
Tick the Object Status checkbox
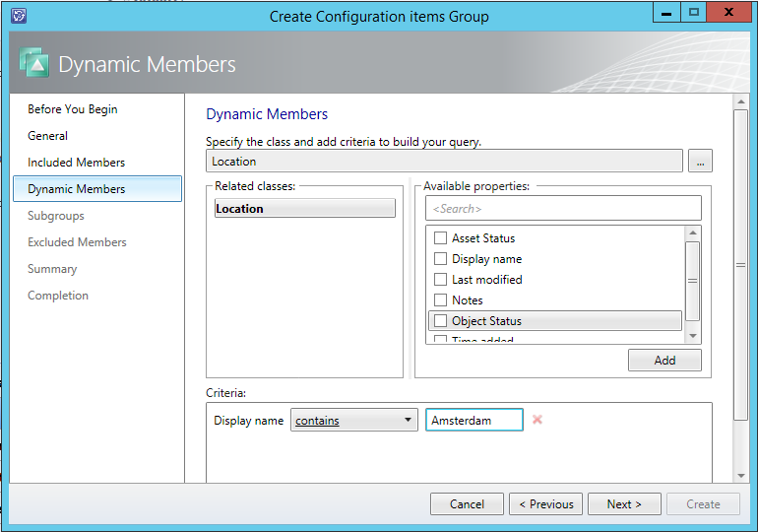441,321
